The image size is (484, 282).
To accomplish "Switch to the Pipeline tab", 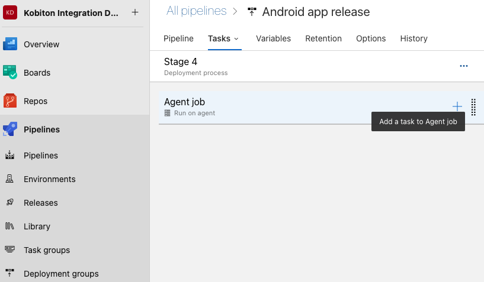I will pos(178,38).
